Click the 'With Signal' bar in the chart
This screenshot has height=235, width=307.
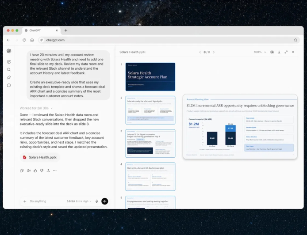coord(230,135)
